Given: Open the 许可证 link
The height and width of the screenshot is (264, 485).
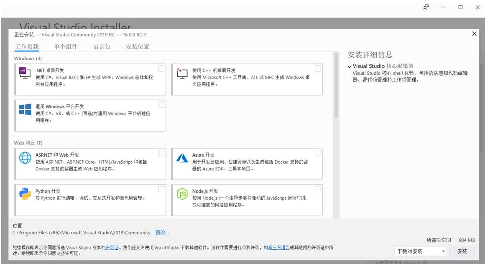Looking at the screenshot, I should tap(112, 248).
